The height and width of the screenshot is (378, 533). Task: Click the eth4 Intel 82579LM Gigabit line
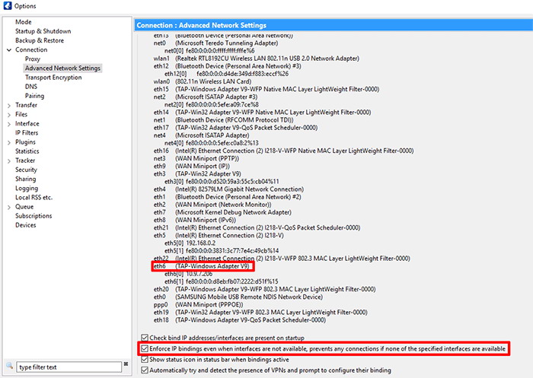(228, 189)
